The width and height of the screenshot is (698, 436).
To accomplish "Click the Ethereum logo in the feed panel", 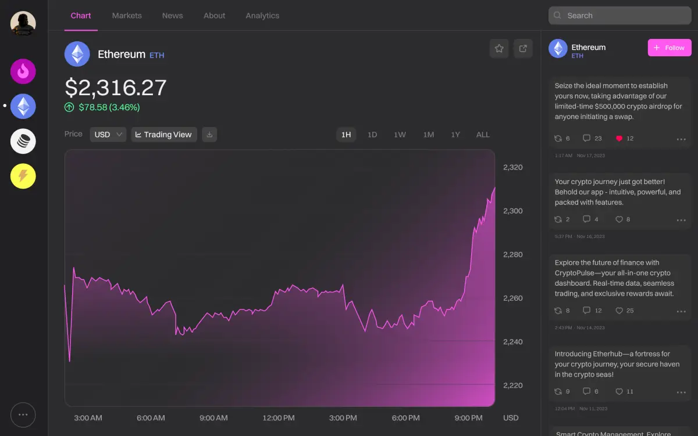I will tap(558, 49).
